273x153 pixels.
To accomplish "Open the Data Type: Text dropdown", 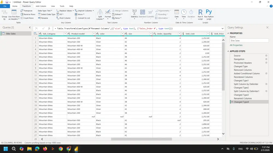I will (45, 11).
